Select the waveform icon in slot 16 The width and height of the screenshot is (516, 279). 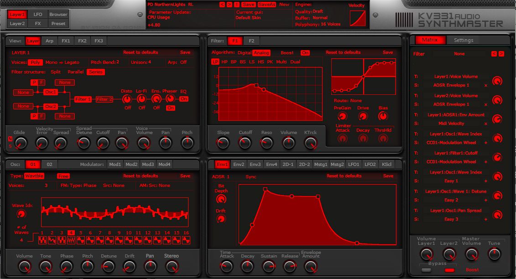point(186,240)
